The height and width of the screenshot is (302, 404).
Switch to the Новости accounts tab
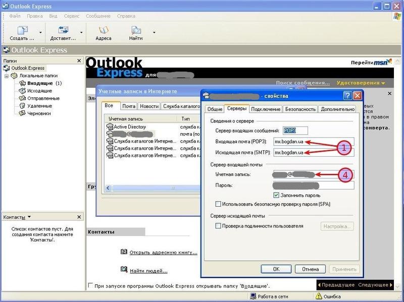149,106
